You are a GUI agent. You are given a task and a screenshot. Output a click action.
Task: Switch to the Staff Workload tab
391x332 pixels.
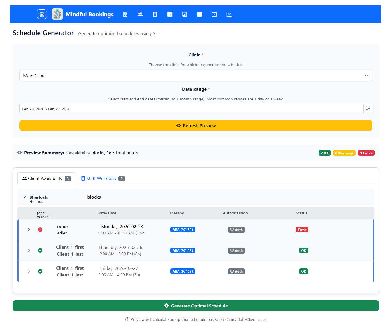tap(102, 178)
